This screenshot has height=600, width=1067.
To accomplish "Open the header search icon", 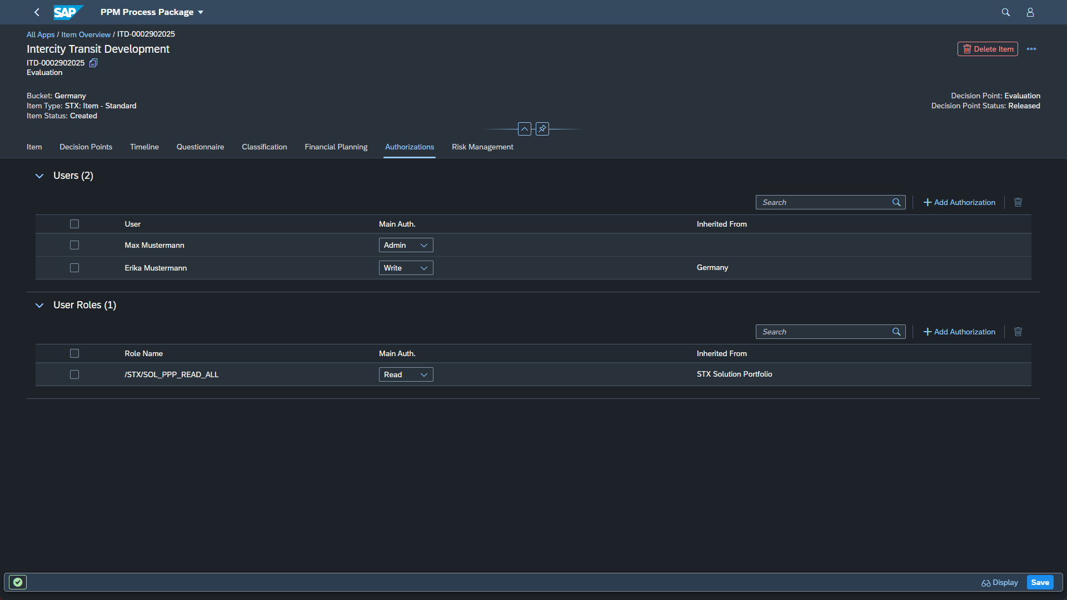I will [1005, 12].
